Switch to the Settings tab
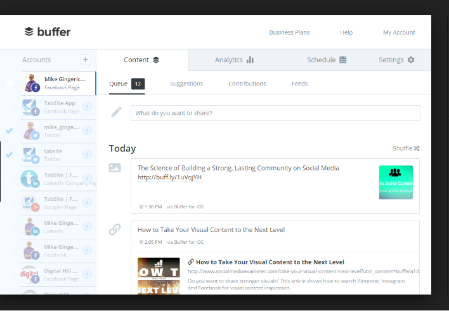This screenshot has width=449, height=311. click(x=396, y=60)
